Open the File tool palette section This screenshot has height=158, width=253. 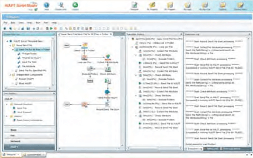29,136
